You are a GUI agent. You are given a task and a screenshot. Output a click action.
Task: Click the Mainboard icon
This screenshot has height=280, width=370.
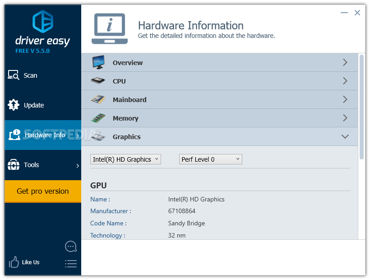(98, 99)
